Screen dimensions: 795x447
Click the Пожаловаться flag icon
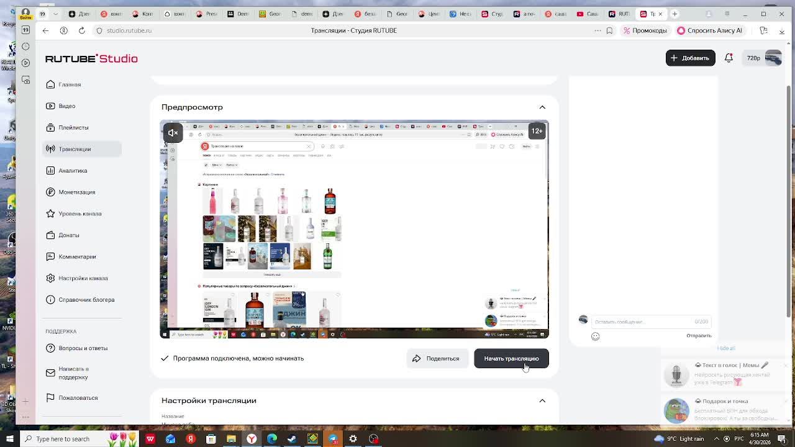tap(50, 398)
